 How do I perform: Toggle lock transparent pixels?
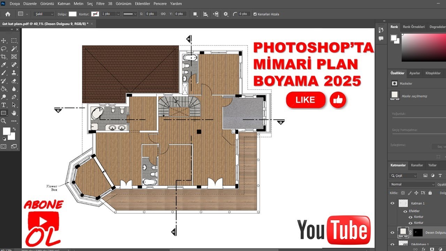pyautogui.click(x=403, y=193)
